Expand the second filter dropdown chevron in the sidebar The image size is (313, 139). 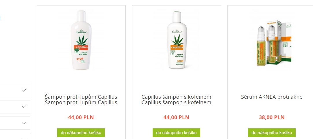pos(24,107)
